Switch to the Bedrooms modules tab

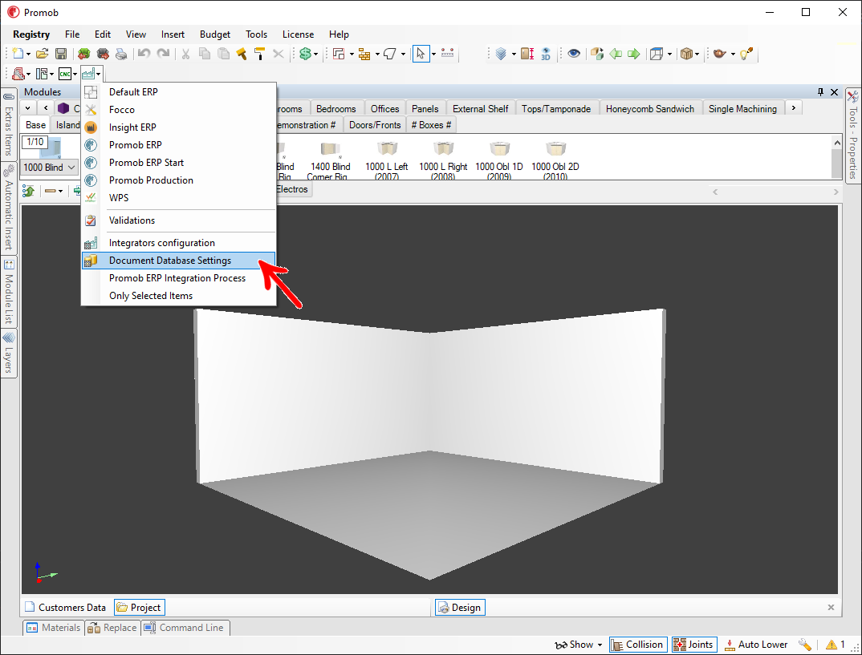tap(336, 109)
